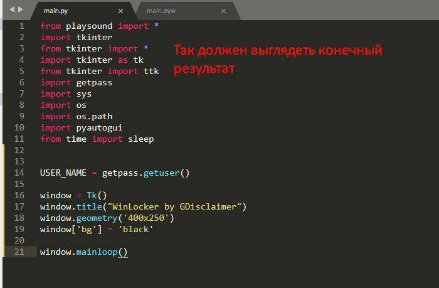The height and width of the screenshot is (288, 439).
Task: Place cursor on 'mainloop' in line 21
Action: coord(97,252)
